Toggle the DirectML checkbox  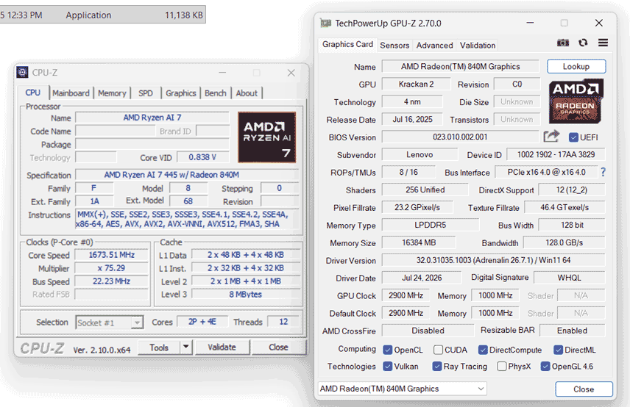558,350
